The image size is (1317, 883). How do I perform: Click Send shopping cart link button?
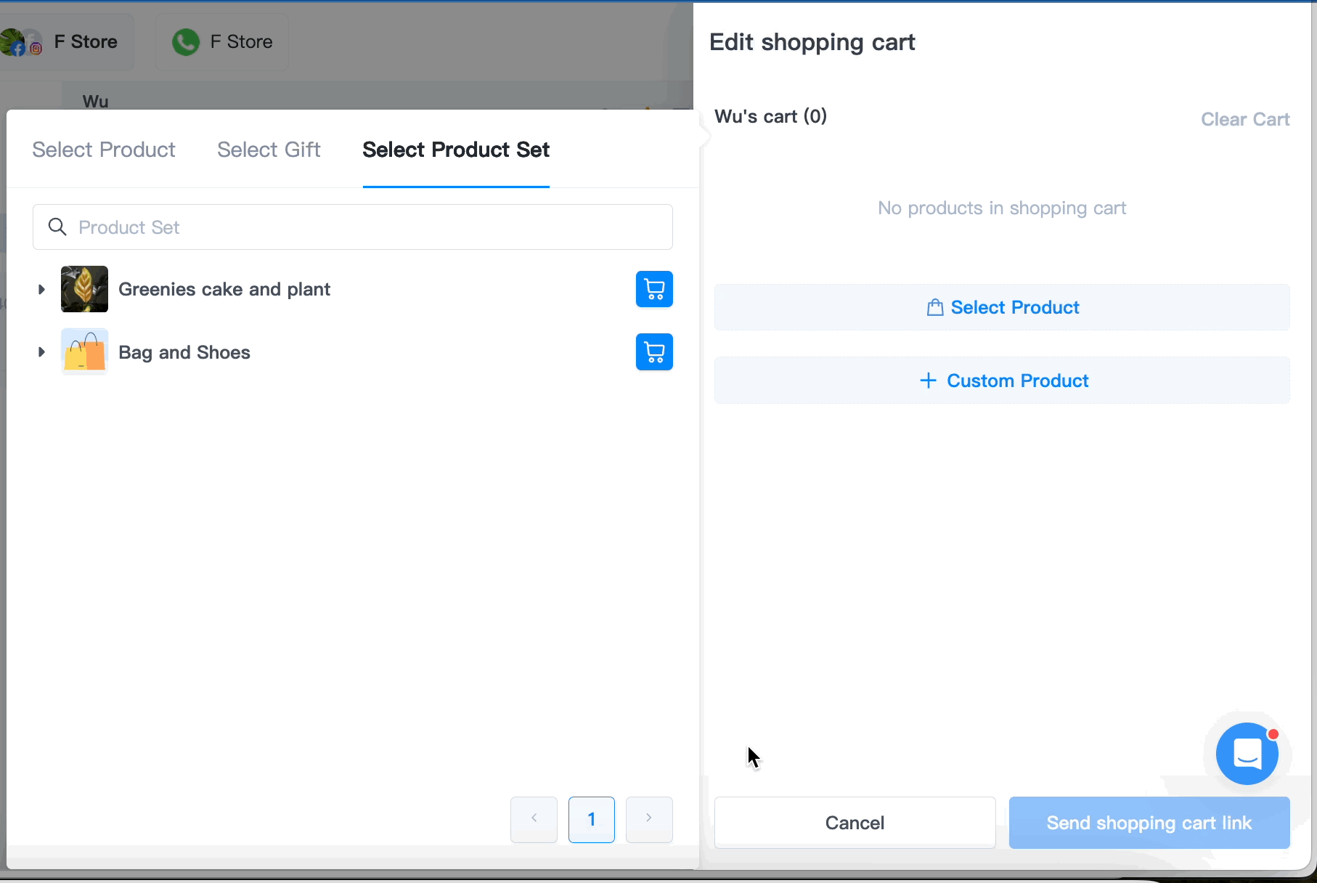coord(1149,823)
